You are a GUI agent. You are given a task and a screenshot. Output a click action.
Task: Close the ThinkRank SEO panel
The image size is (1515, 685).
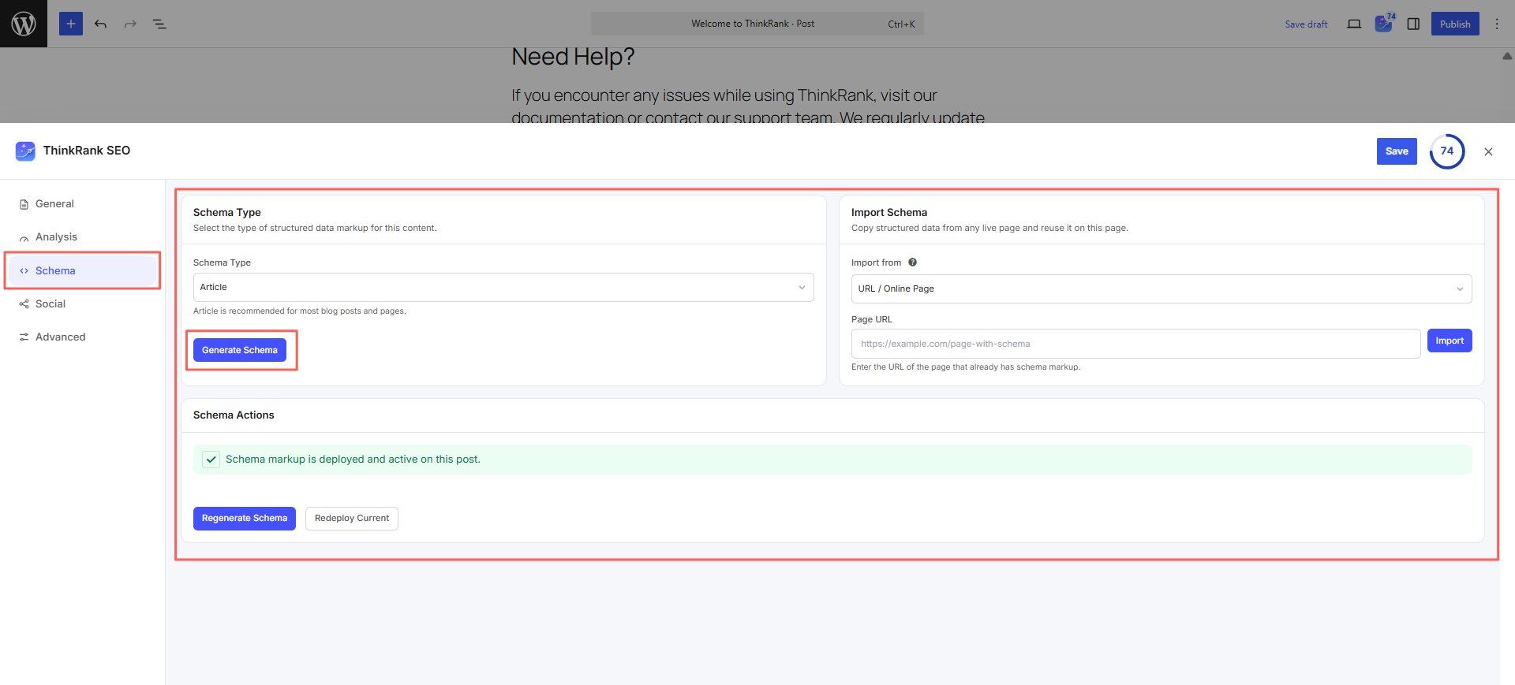[x=1488, y=151]
